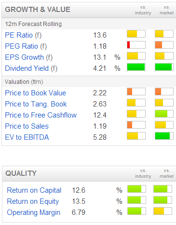Click the Quality section header

(21, 173)
